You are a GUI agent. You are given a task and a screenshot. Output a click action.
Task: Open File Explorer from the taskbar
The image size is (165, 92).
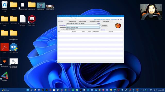coord(111,90)
